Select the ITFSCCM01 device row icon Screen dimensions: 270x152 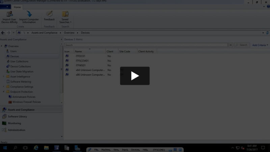coord(67,61)
